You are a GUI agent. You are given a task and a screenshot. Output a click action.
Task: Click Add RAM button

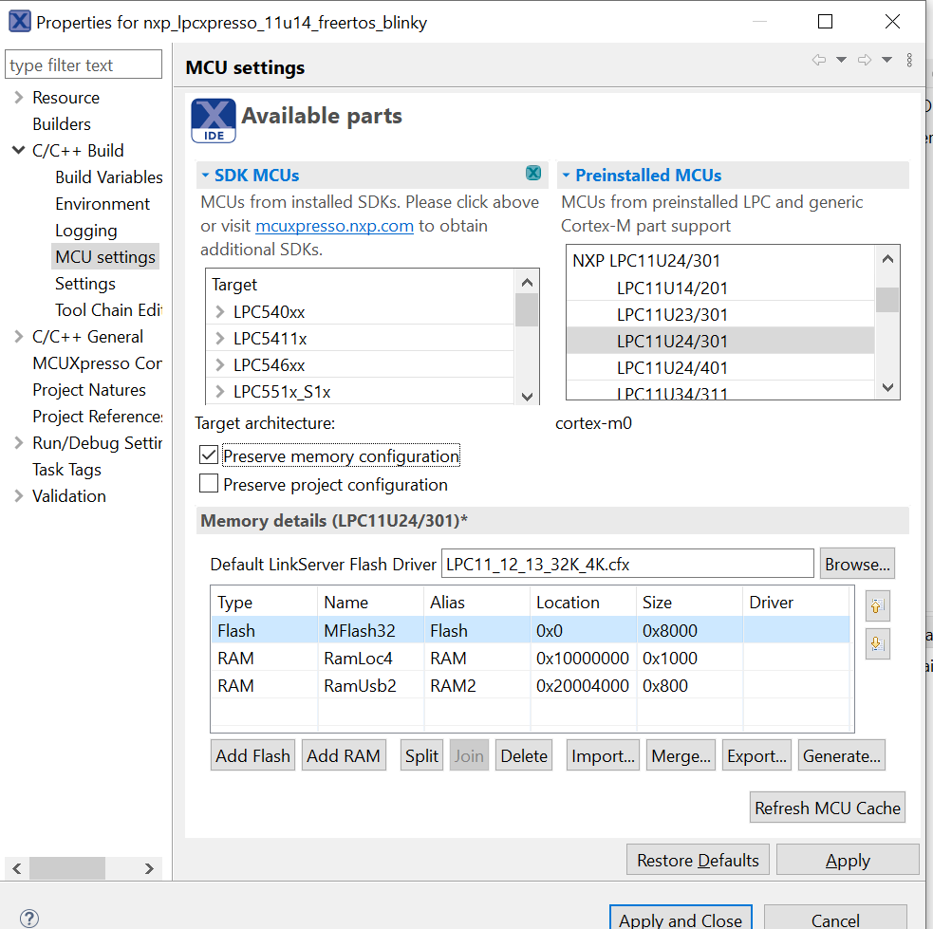pyautogui.click(x=344, y=755)
